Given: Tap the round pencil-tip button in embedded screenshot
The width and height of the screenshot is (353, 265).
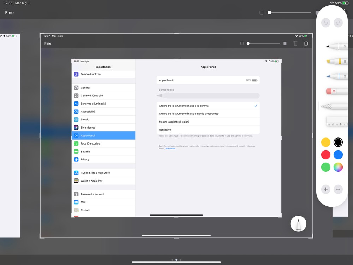Looking at the screenshot, I should point(298,224).
